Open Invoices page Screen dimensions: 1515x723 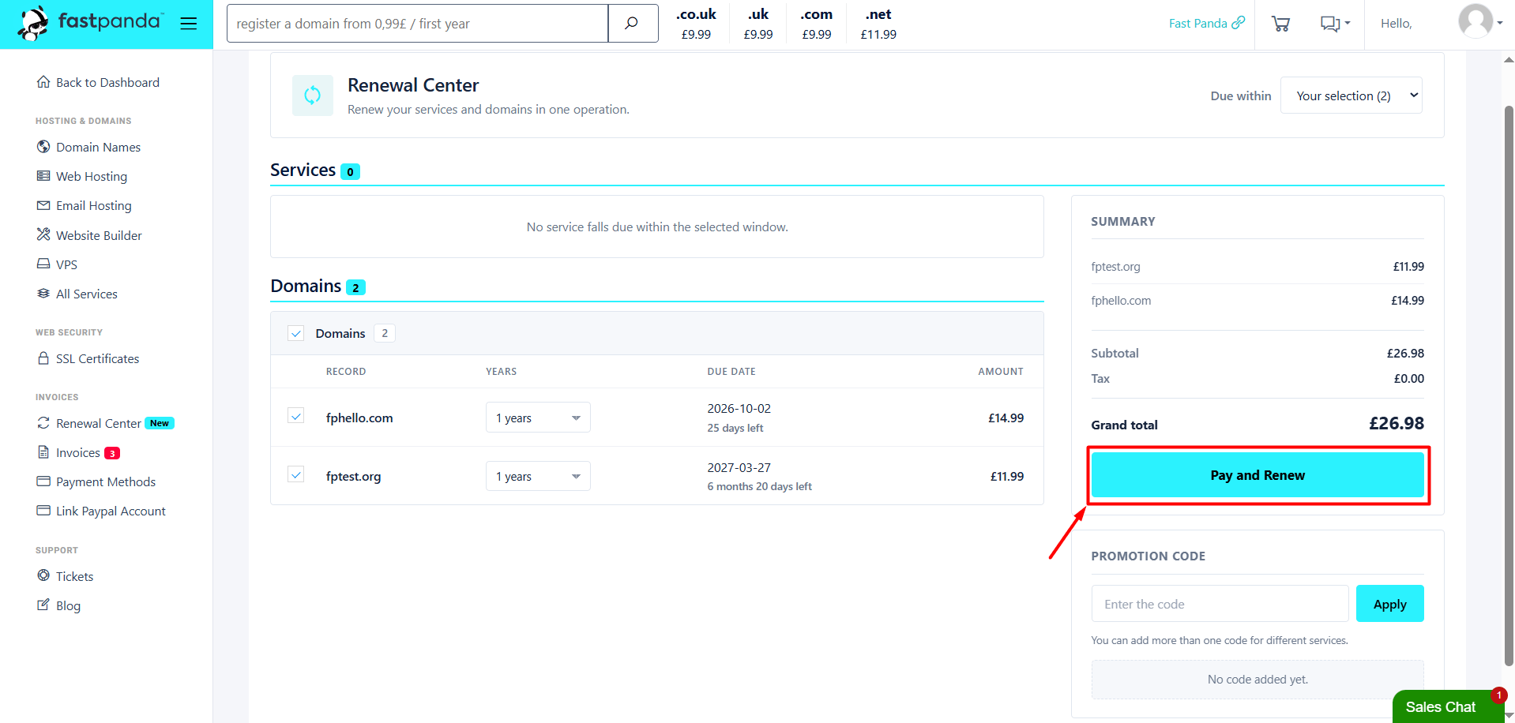[77, 452]
